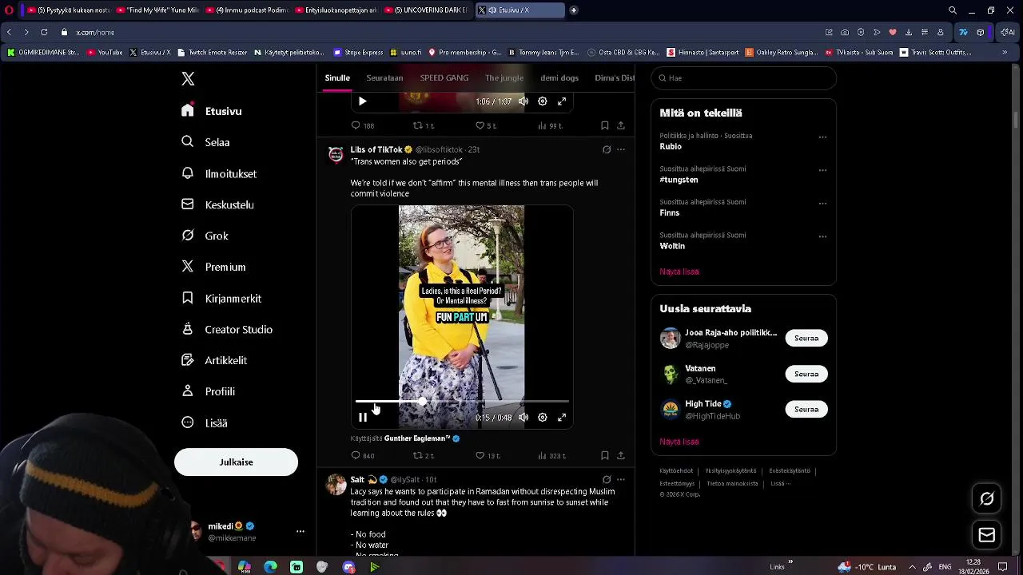This screenshot has width=1023, height=575.
Task: Open the Etusivu home navigation item
Action: 212,111
